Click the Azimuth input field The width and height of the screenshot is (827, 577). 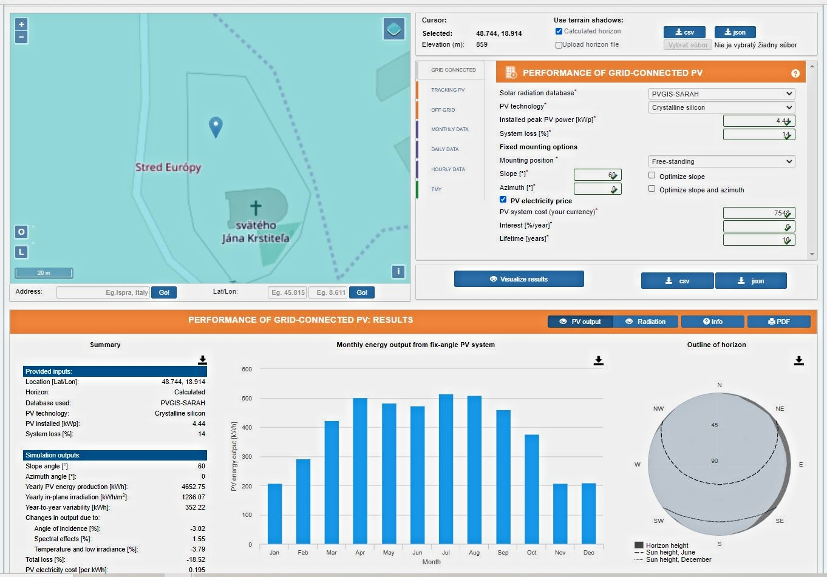pyautogui.click(x=597, y=189)
